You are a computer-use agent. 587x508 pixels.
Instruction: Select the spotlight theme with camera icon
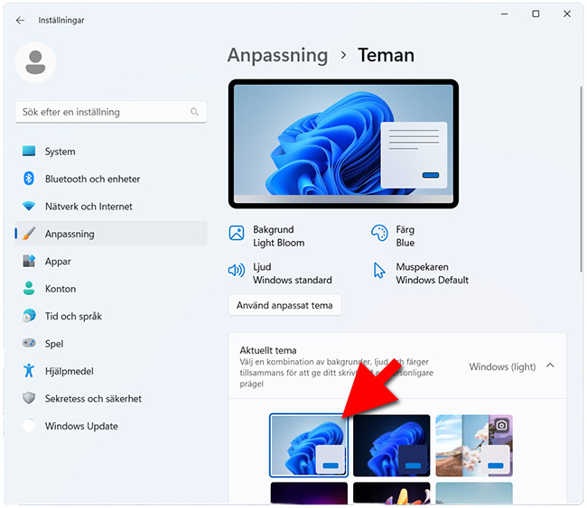coord(473,445)
